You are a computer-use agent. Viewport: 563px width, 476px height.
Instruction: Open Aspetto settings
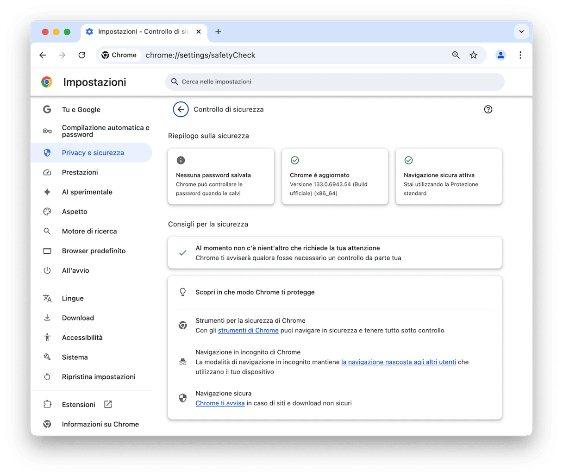[92, 212]
